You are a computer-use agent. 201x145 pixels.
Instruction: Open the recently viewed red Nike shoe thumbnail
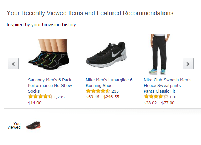(33, 125)
